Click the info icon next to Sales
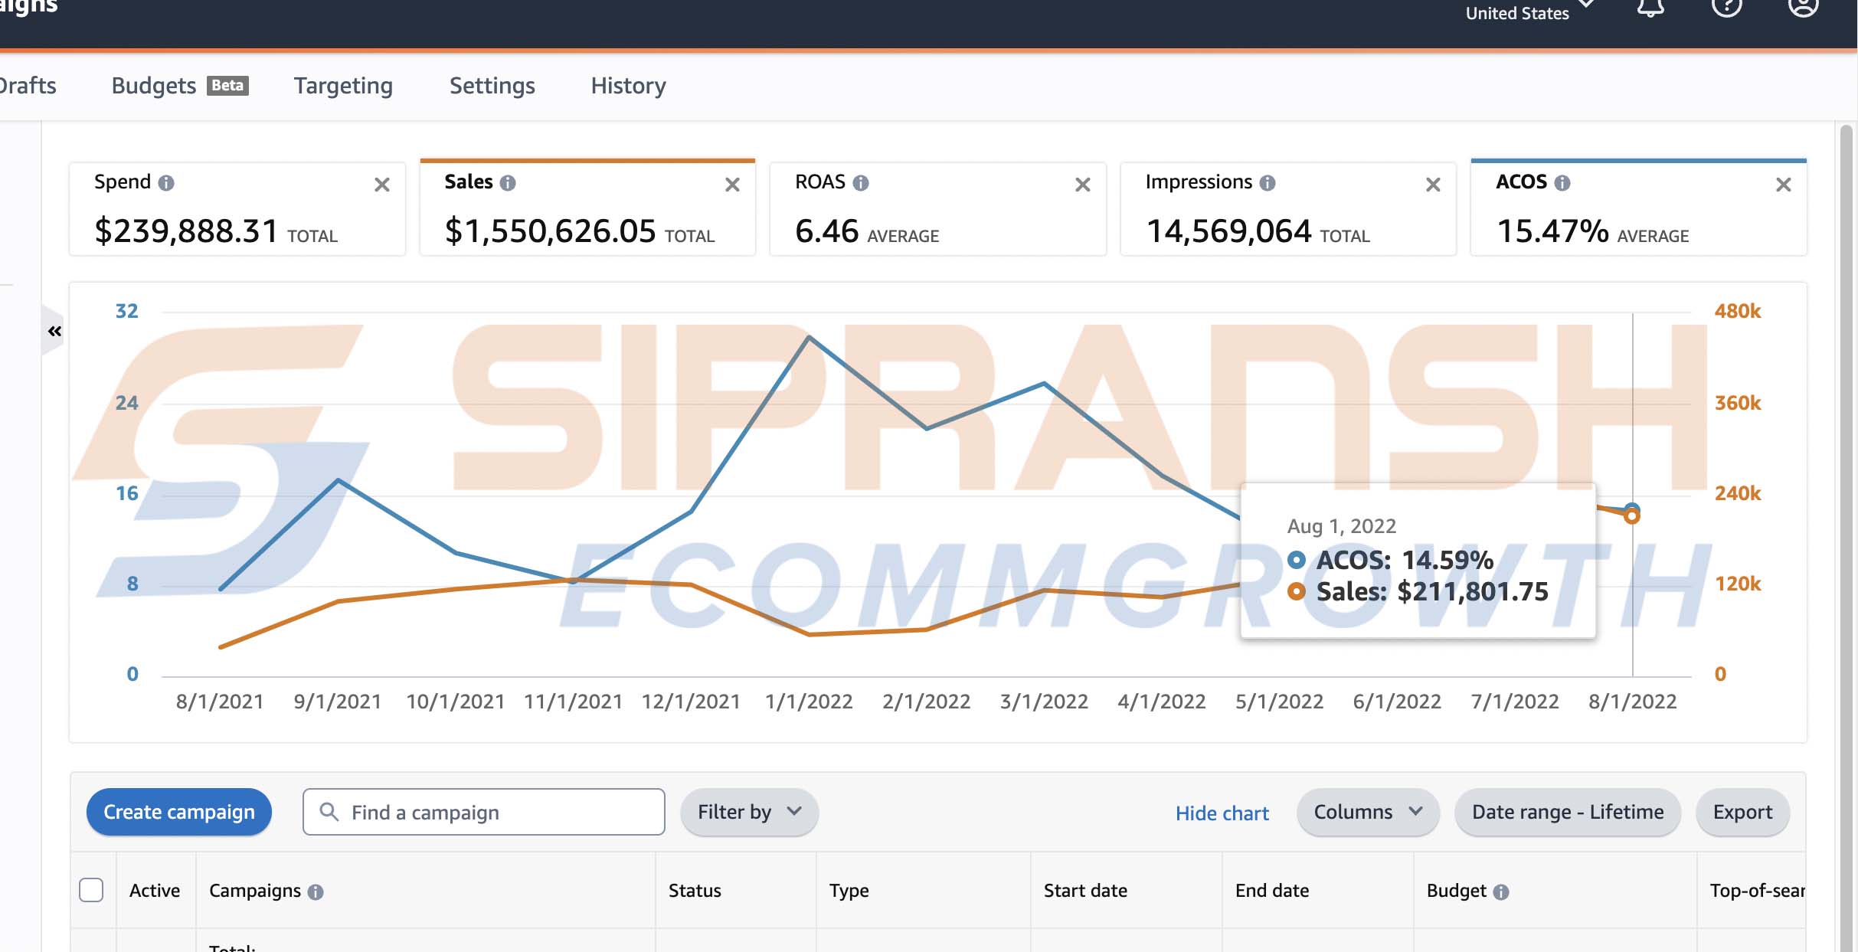 (x=508, y=183)
